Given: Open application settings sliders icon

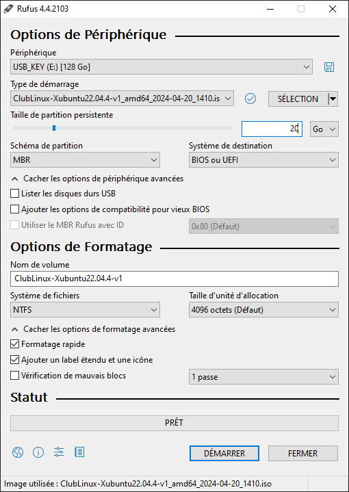Looking at the screenshot, I should point(59,452).
